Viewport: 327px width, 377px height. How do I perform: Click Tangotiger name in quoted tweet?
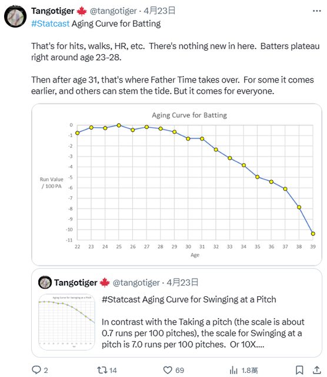point(76,283)
